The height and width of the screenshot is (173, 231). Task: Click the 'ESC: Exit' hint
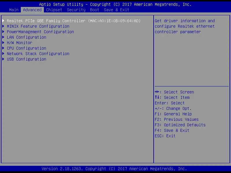[165, 136]
